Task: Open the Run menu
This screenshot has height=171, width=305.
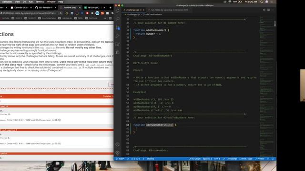Action: coord(30,2)
